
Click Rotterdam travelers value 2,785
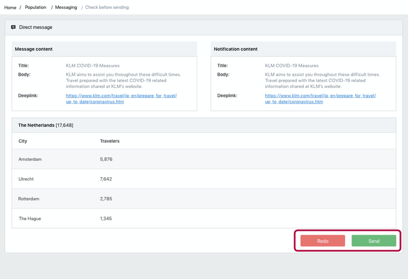click(106, 199)
